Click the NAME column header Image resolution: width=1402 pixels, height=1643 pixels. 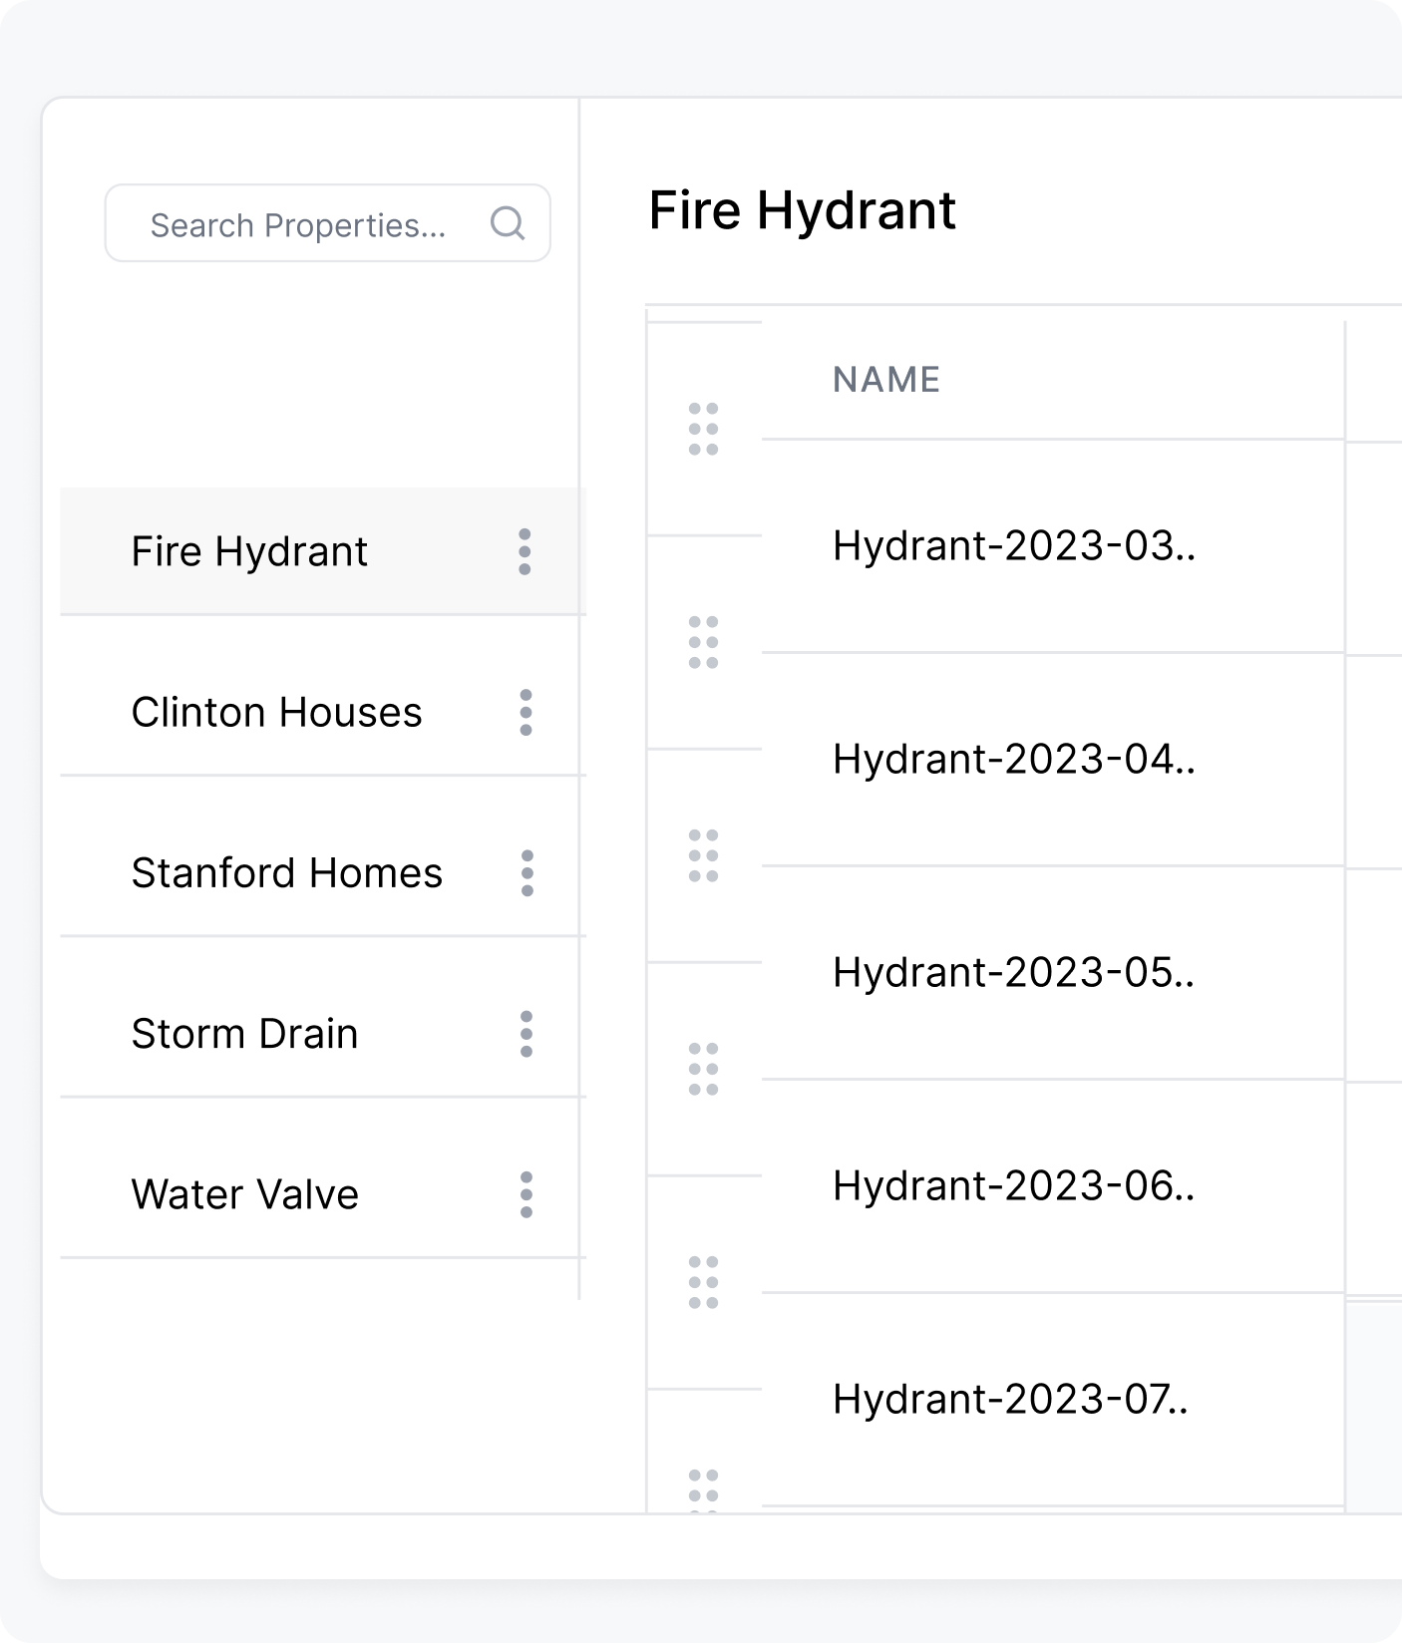click(x=885, y=380)
